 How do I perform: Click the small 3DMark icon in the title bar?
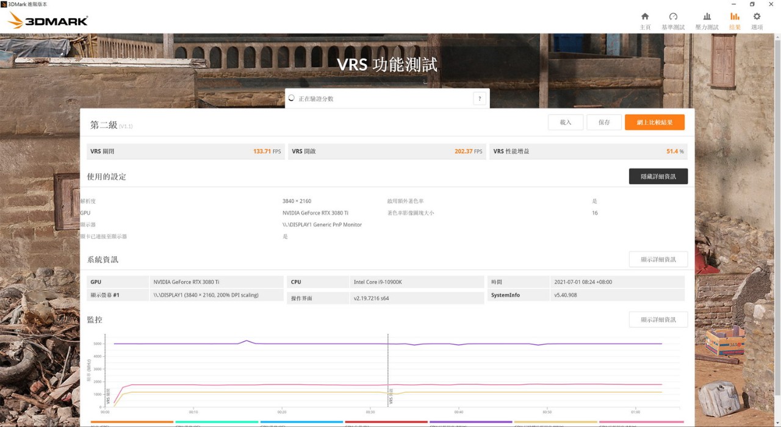[4, 4]
